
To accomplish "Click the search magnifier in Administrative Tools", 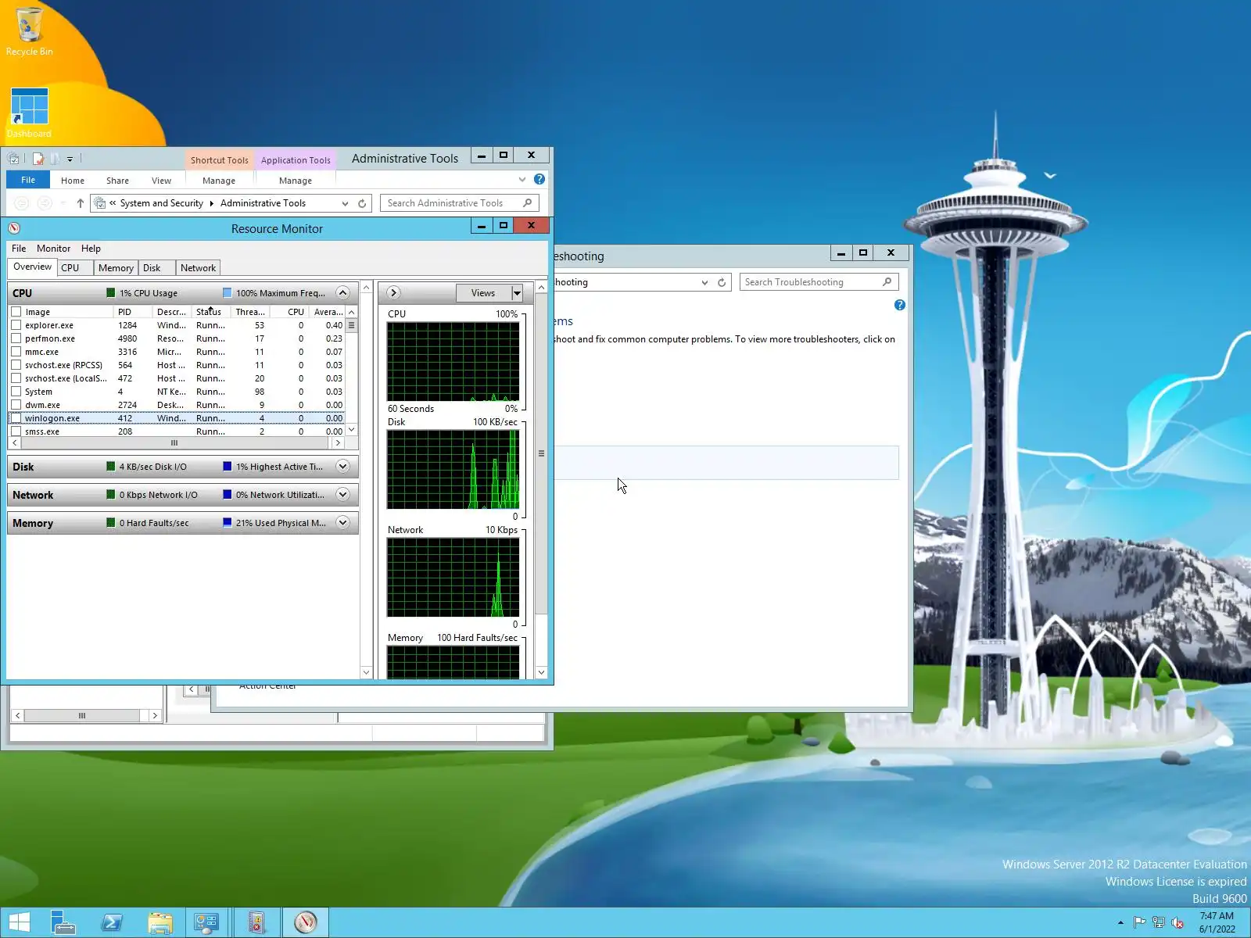I will (x=528, y=203).
